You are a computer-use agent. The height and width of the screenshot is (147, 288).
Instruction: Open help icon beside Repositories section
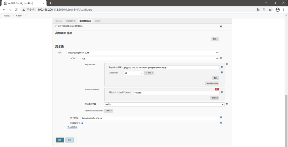pyautogui.click(x=227, y=64)
